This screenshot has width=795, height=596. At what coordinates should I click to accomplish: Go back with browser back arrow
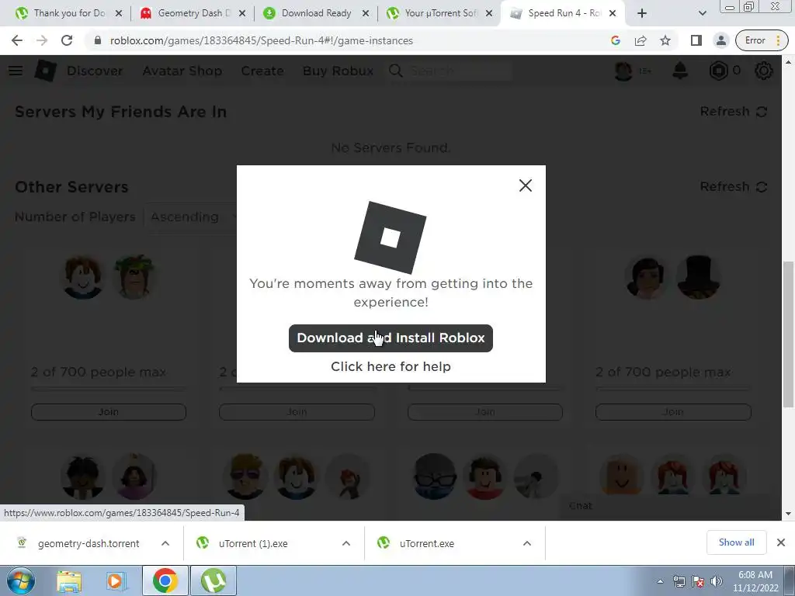(x=17, y=40)
